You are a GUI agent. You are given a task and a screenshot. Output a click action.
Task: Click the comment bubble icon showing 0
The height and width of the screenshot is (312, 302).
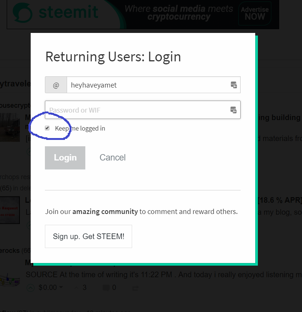tap(105, 288)
